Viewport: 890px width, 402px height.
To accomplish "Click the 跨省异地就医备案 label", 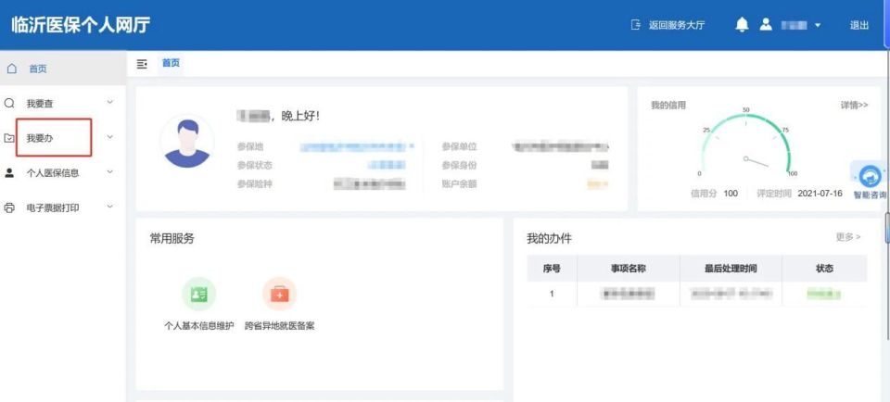I will tap(279, 327).
